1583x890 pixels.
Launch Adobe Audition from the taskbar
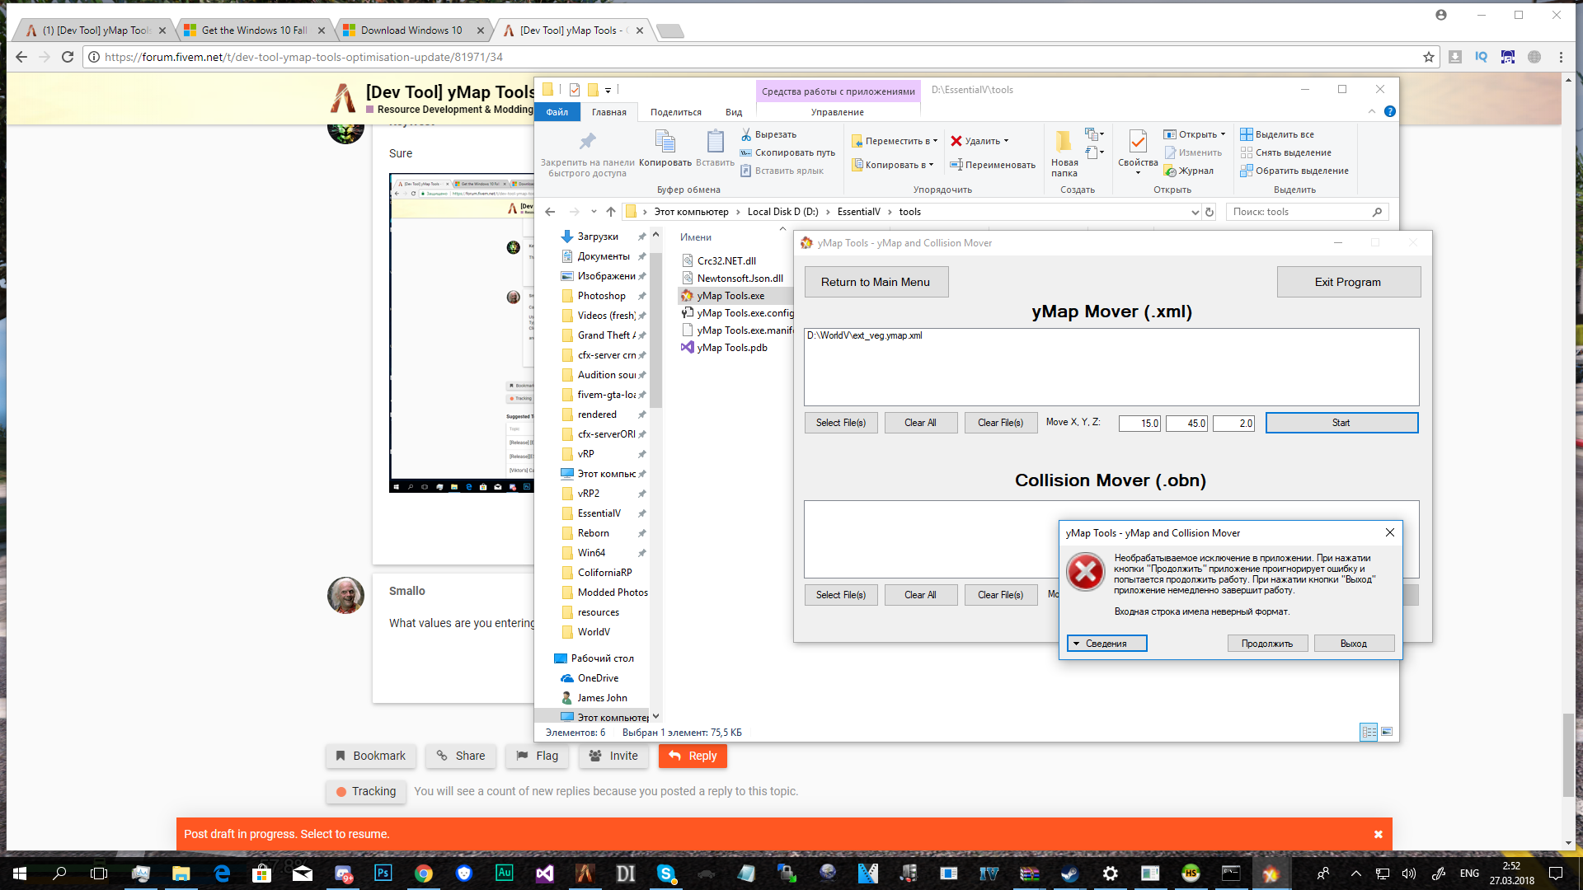click(505, 873)
